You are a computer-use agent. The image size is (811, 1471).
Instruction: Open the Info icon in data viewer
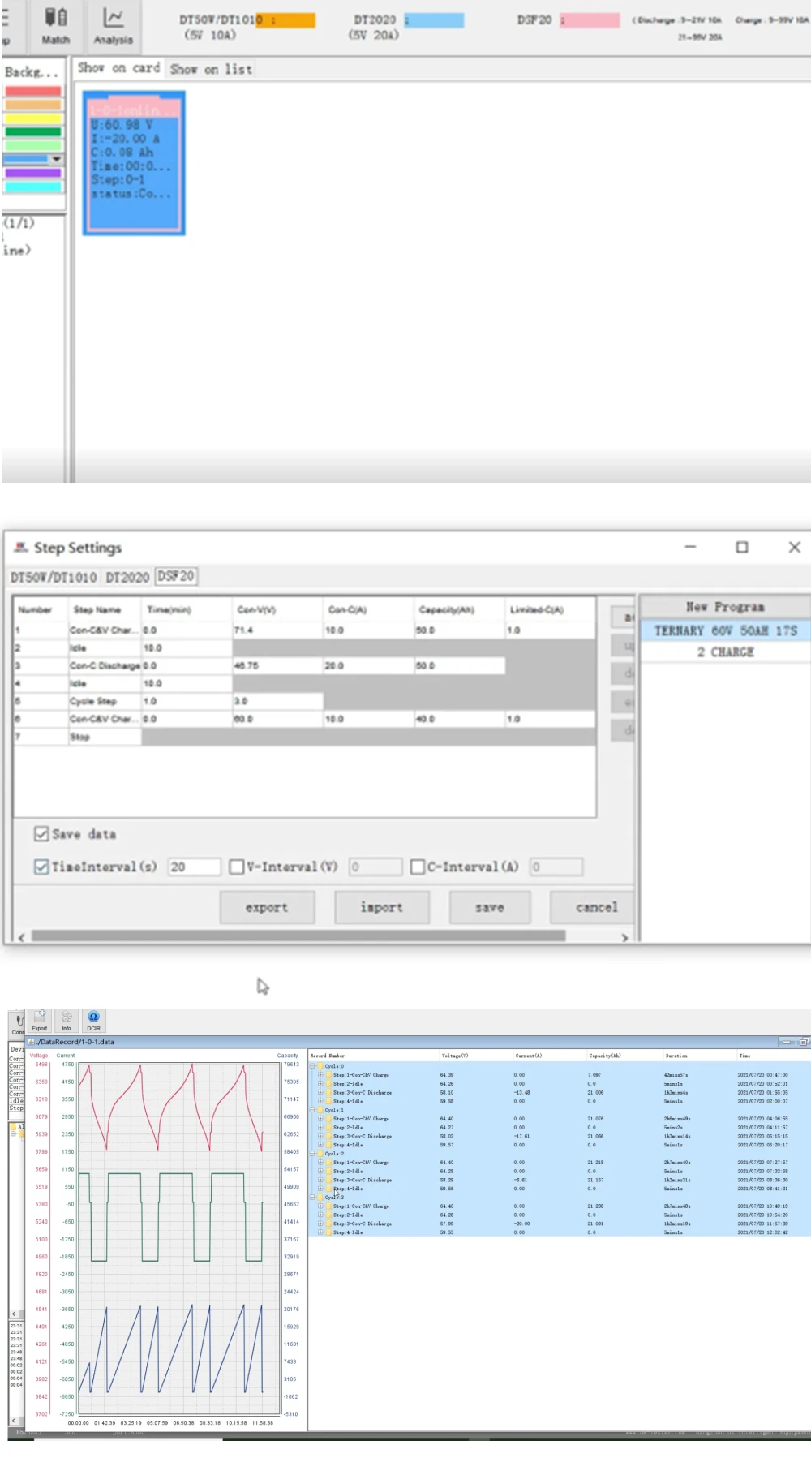(x=67, y=1021)
